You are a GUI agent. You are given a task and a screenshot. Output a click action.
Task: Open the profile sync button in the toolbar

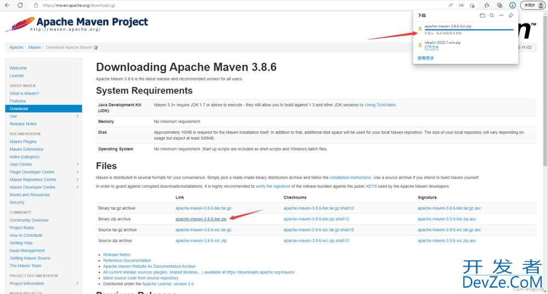pyautogui.click(x=533, y=5)
